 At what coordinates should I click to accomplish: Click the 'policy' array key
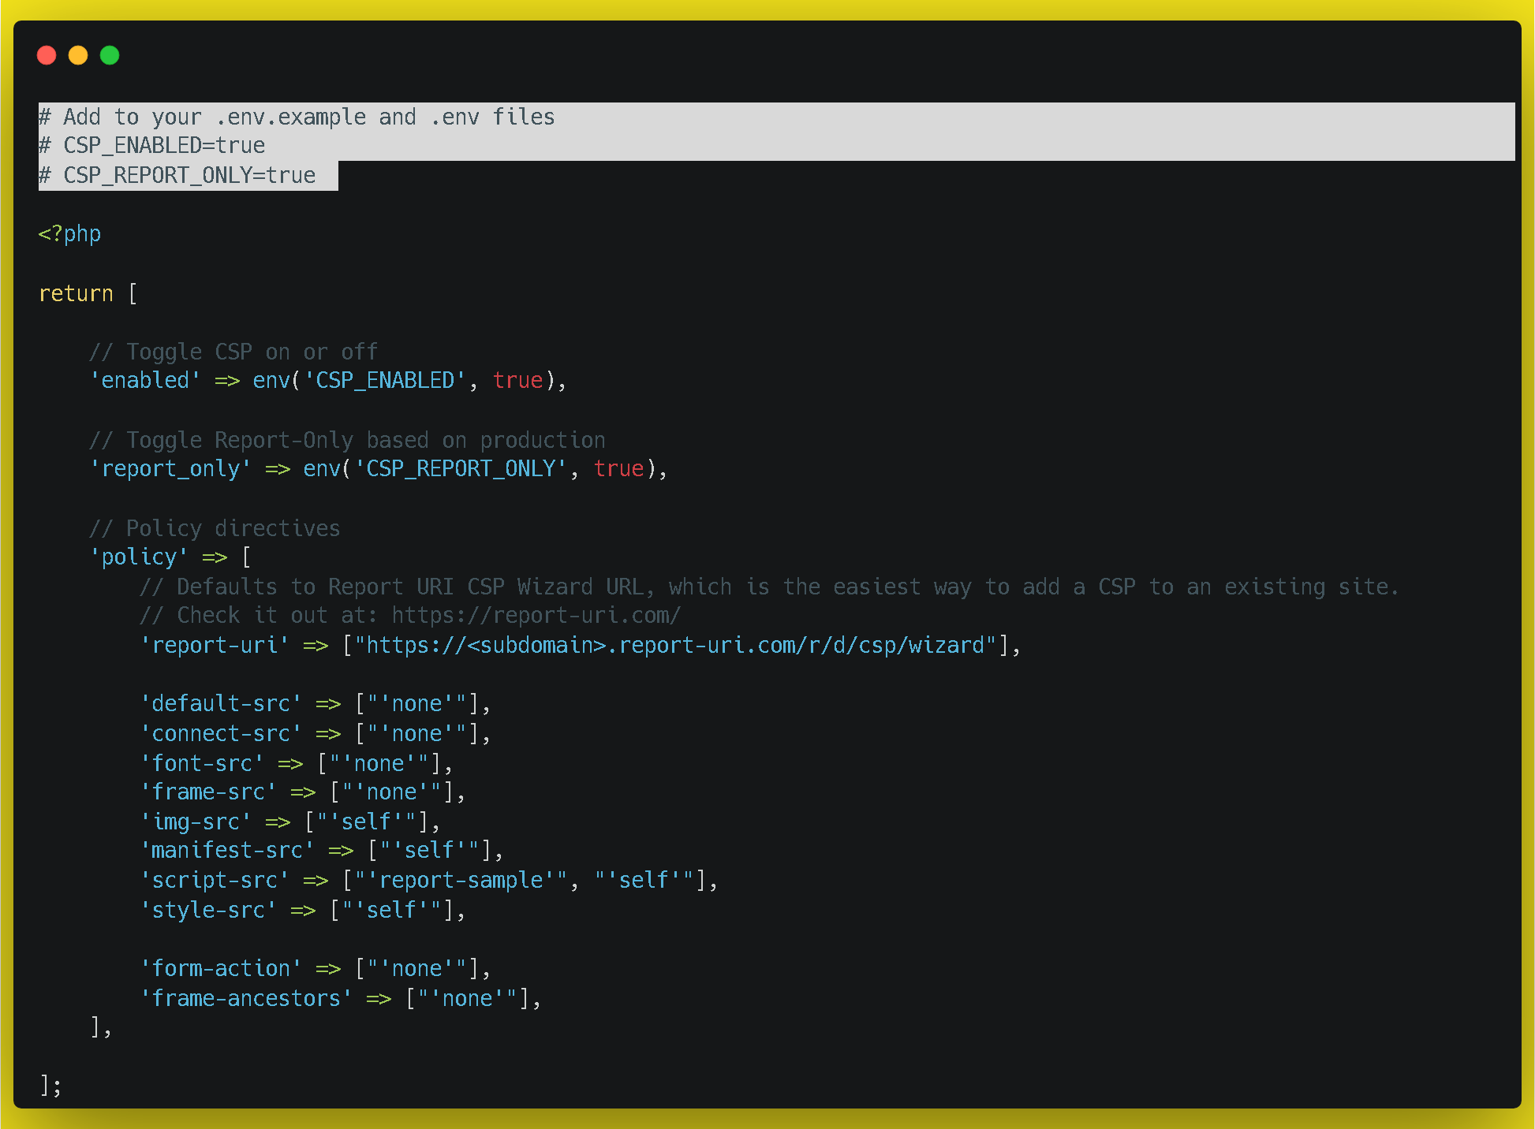coord(139,557)
